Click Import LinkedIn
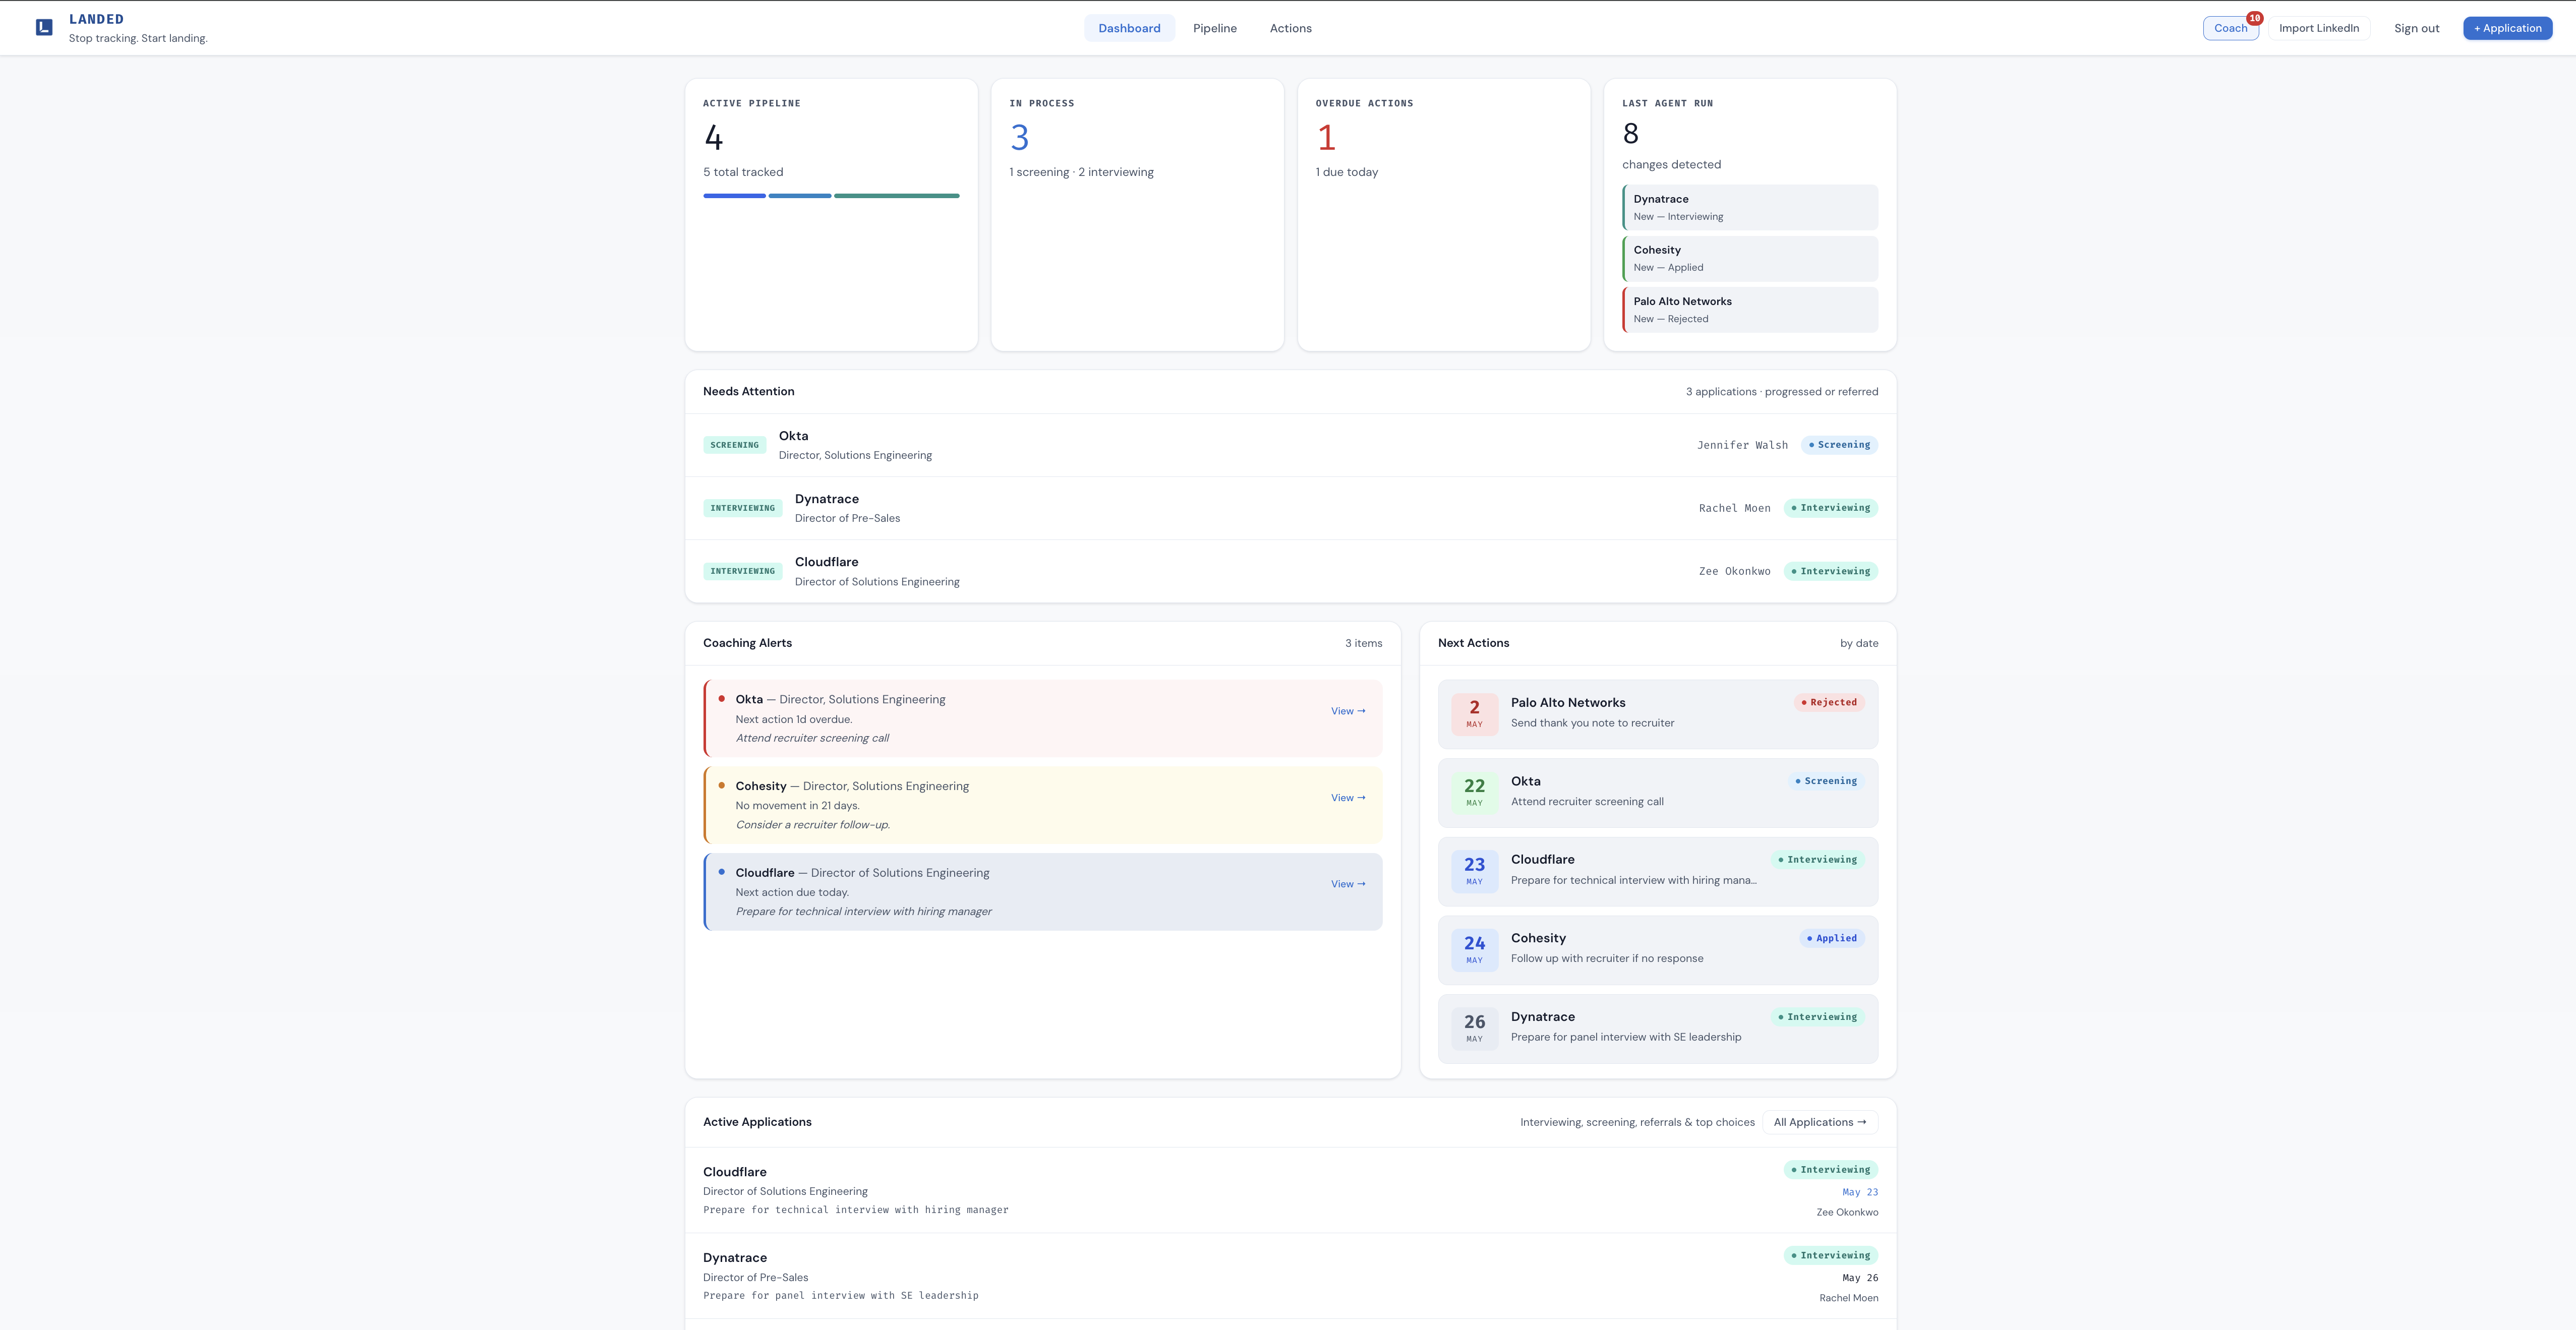2576x1330 pixels. tap(2318, 28)
